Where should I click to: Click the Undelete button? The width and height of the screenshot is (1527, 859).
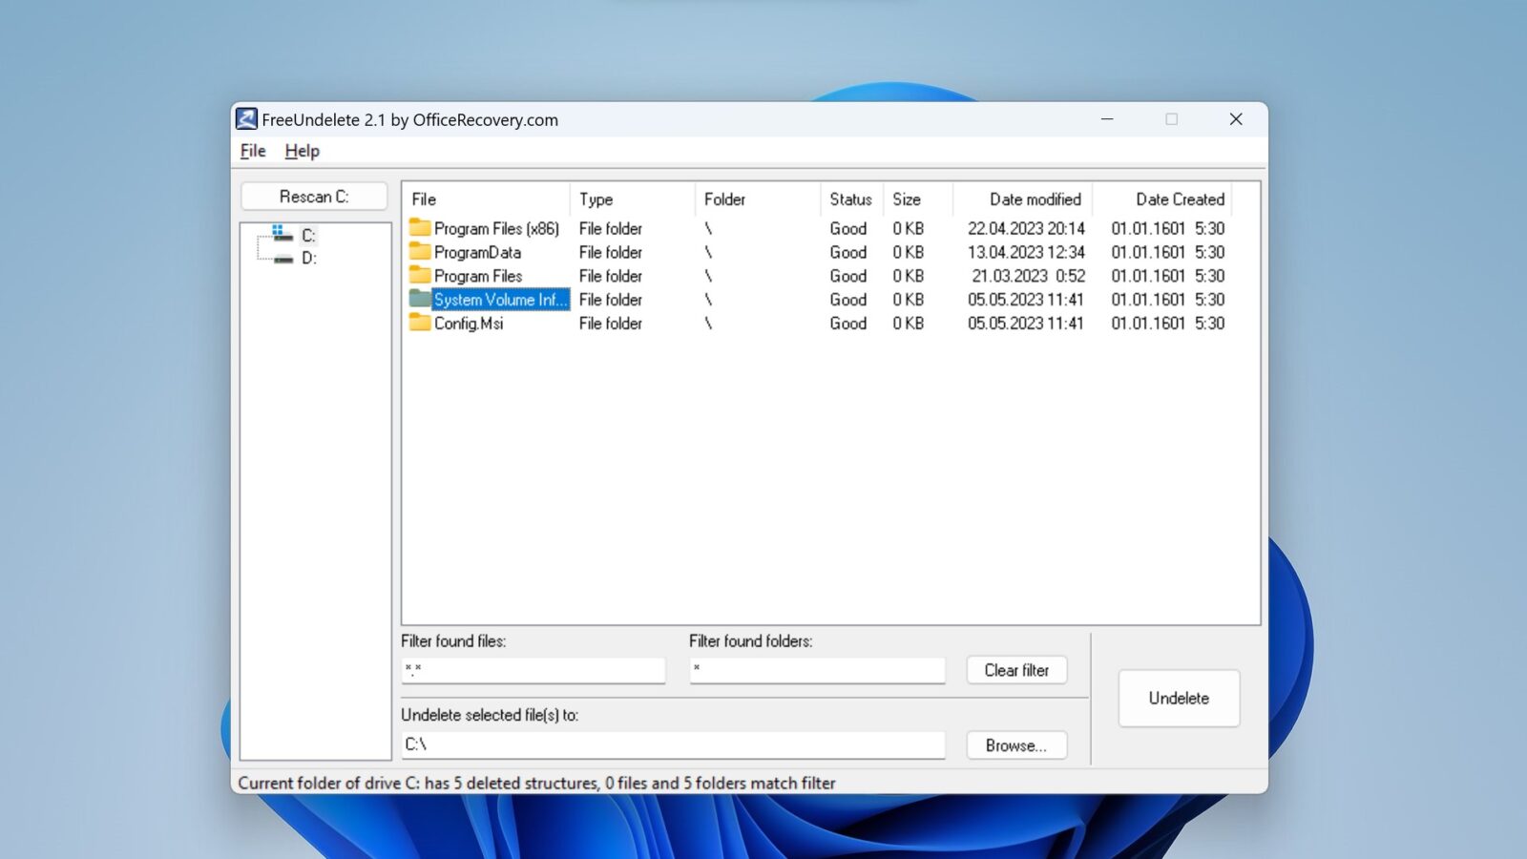[x=1179, y=698]
